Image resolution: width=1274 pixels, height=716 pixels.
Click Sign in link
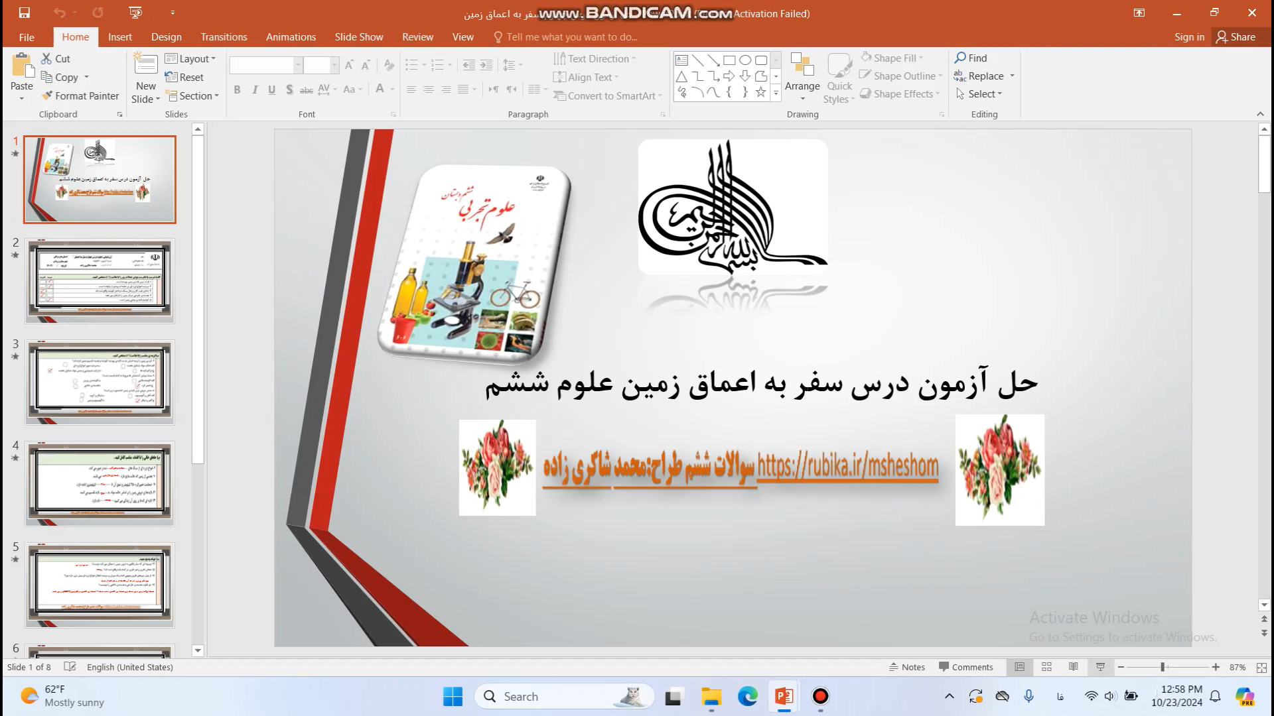1189,37
